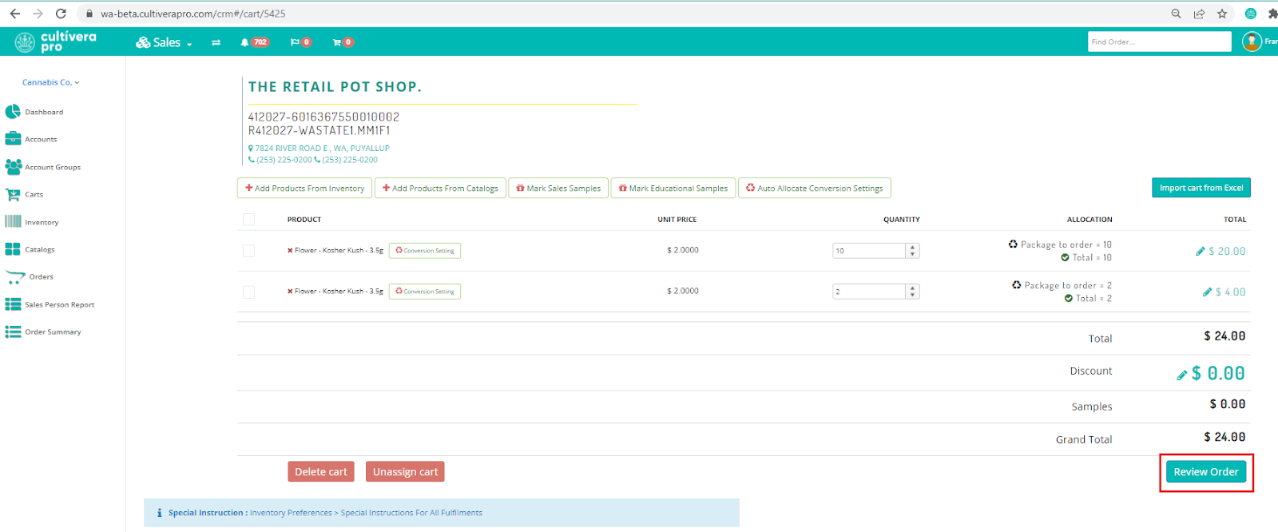Open Dashboard in the sidebar
Viewport: 1278px width, 532px height.
click(x=34, y=112)
